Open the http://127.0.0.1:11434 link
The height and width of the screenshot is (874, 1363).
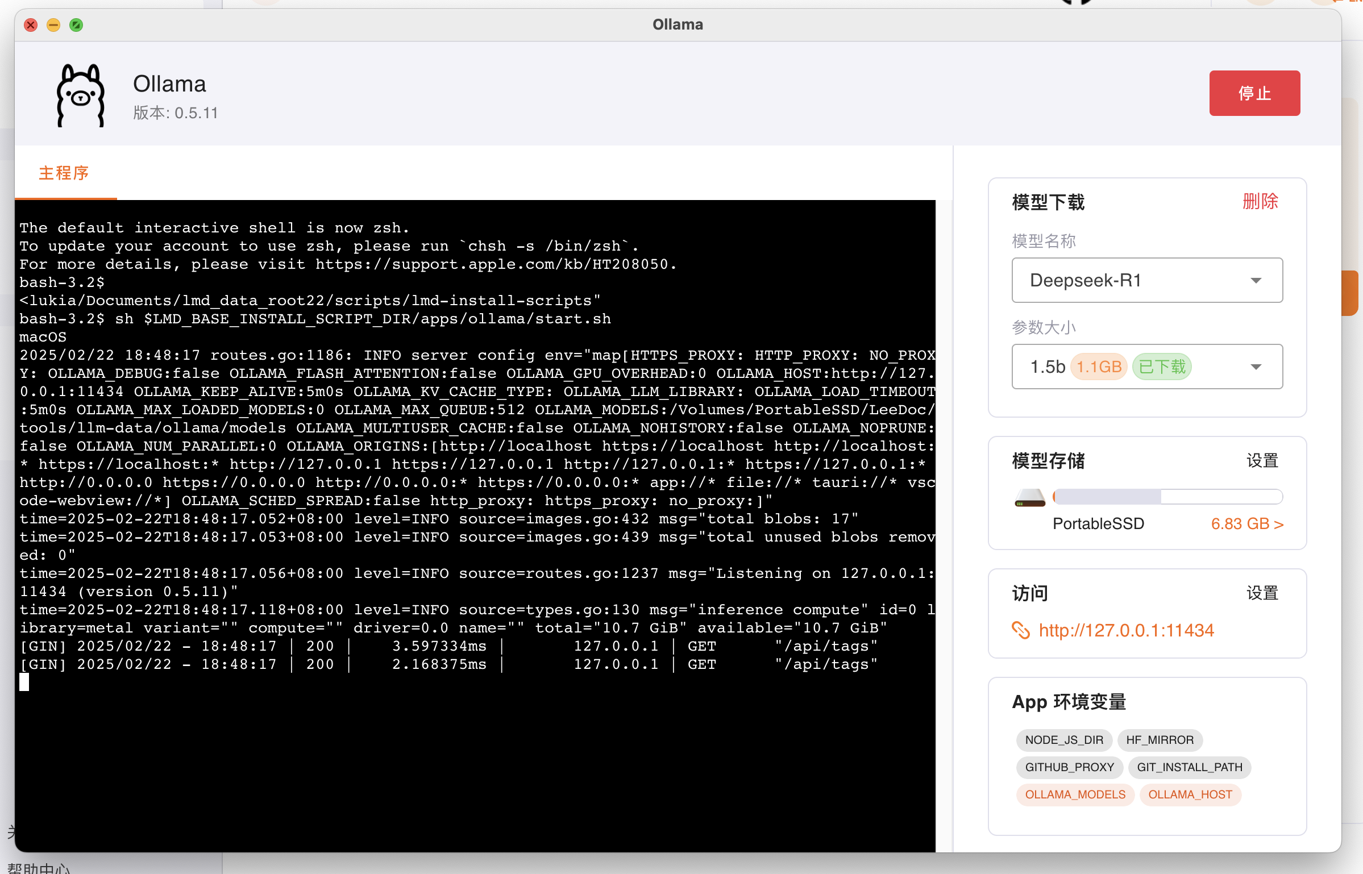tap(1126, 630)
